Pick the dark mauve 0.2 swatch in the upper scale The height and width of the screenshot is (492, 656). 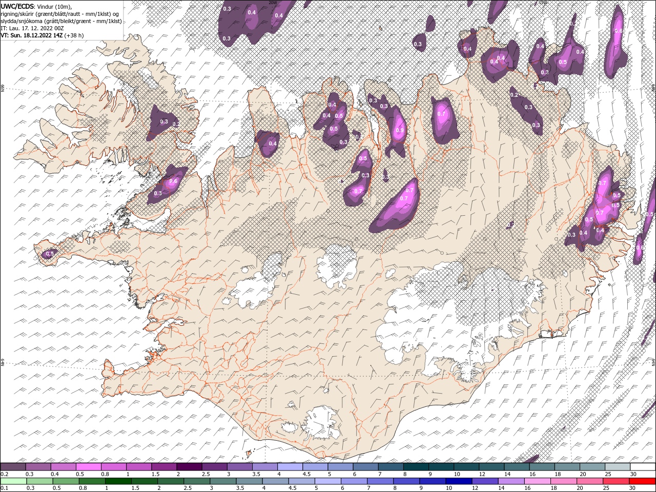13,467
